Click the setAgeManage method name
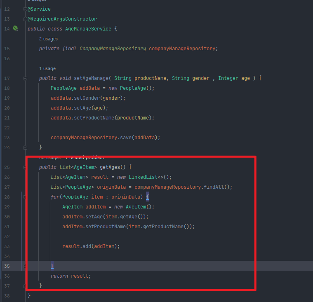The image size is (313, 302). coord(91,78)
